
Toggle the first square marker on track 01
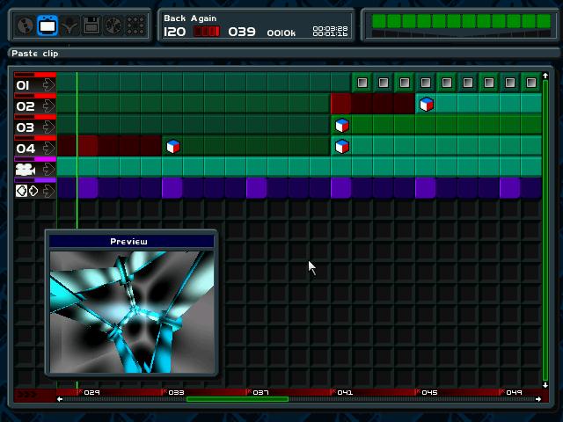[x=362, y=84]
